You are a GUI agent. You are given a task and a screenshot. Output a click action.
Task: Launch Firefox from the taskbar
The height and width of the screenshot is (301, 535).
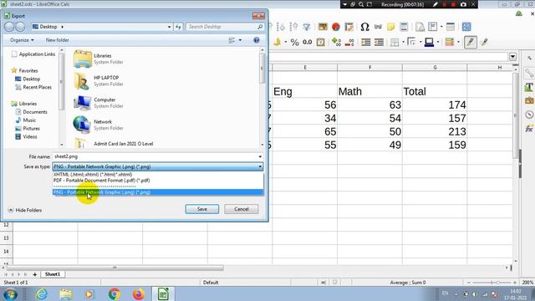point(139,293)
